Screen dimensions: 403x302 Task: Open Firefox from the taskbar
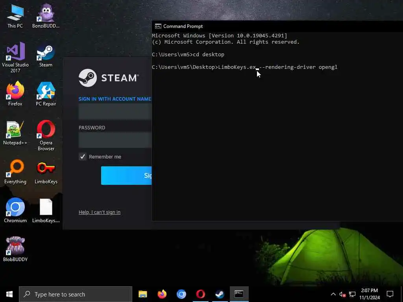click(x=162, y=294)
